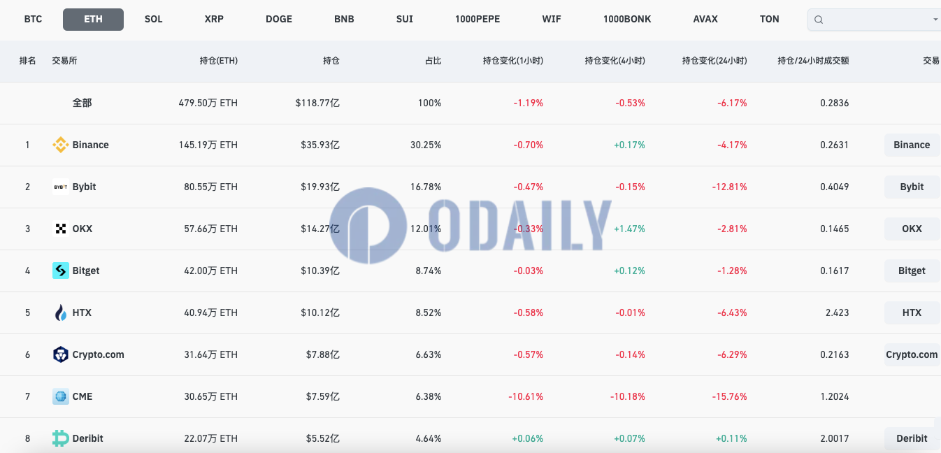Open the OKX exchange name link
941x453 pixels.
[82, 229]
